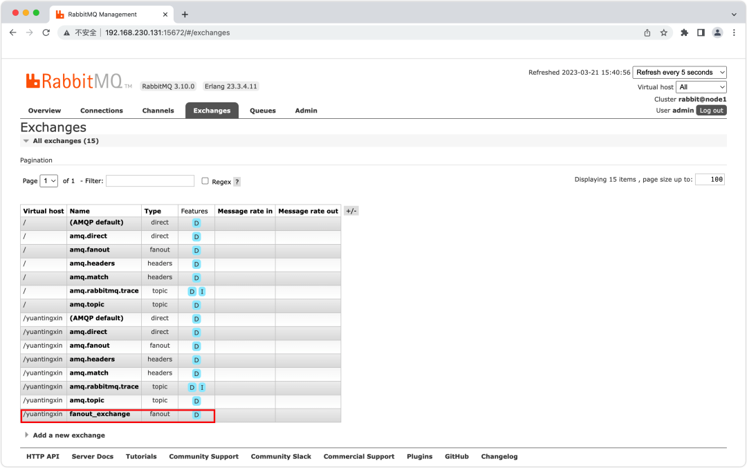
Task: Click the Log out button
Action: point(711,110)
